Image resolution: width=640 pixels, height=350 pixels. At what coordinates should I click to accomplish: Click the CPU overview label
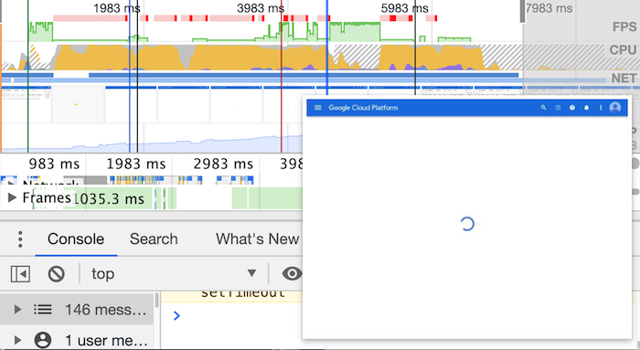(x=623, y=49)
